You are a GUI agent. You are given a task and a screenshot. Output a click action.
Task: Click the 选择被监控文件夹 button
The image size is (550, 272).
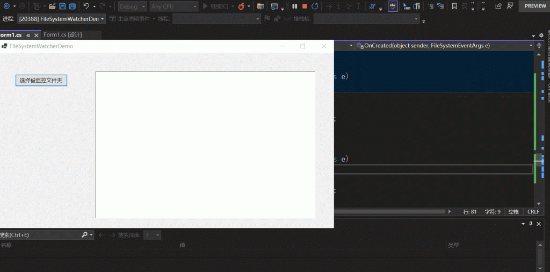(41, 81)
